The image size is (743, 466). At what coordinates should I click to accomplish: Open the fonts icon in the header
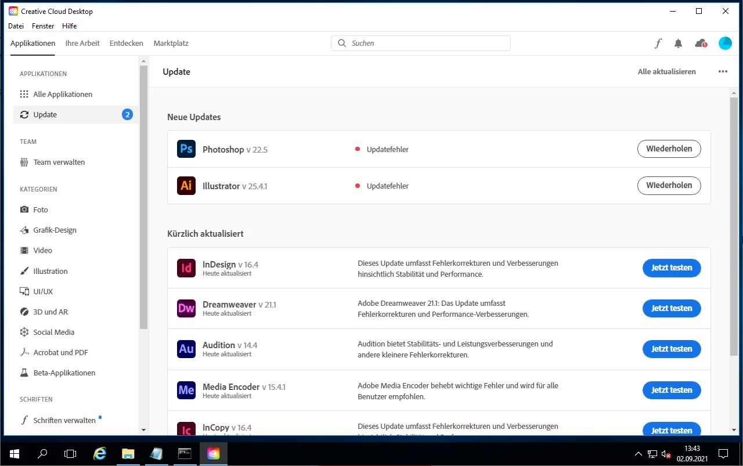coord(658,44)
